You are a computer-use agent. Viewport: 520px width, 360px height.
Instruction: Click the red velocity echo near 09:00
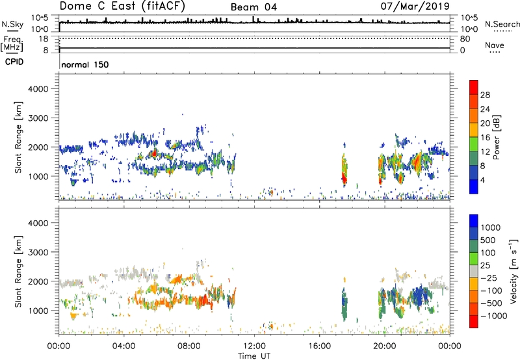click(205, 300)
